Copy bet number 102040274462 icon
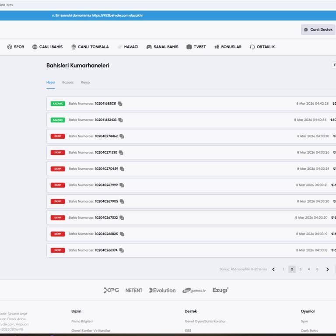The height and width of the screenshot is (336, 336). point(122,136)
